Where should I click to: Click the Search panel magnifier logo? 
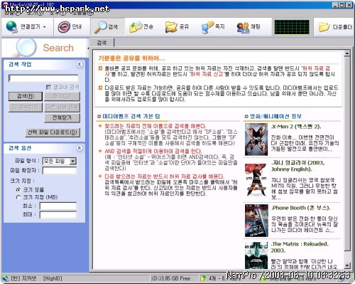coord(26,48)
